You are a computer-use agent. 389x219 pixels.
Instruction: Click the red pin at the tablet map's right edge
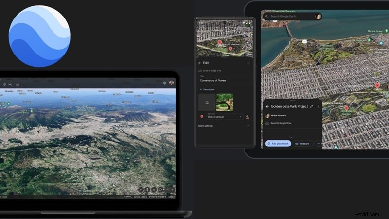(388, 87)
